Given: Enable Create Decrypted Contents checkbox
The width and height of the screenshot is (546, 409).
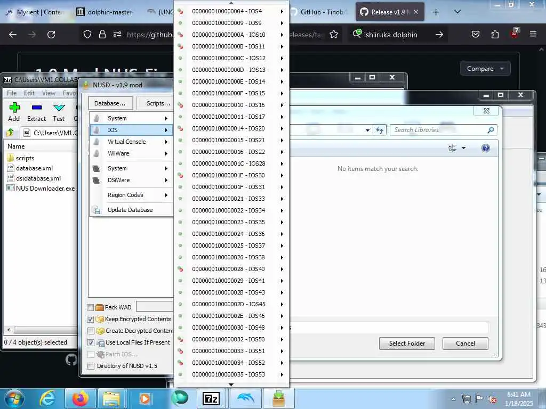Looking at the screenshot, I should pos(91,331).
